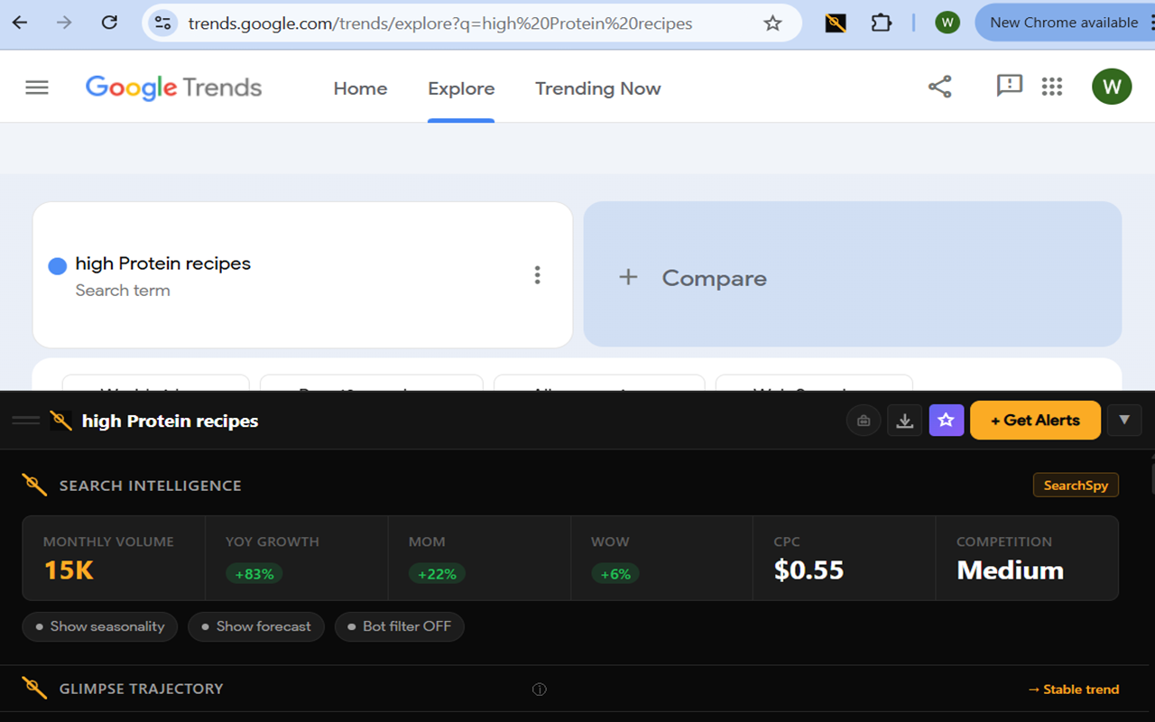The height and width of the screenshot is (722, 1155).
Task: Toggle the Bot filter OFF chip
Action: 399,626
